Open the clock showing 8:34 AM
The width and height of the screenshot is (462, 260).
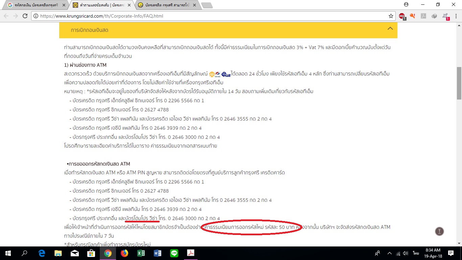(433, 253)
